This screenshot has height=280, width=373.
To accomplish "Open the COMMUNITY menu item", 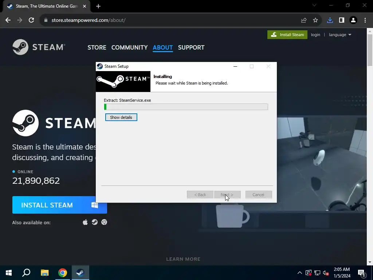I will click(x=129, y=47).
